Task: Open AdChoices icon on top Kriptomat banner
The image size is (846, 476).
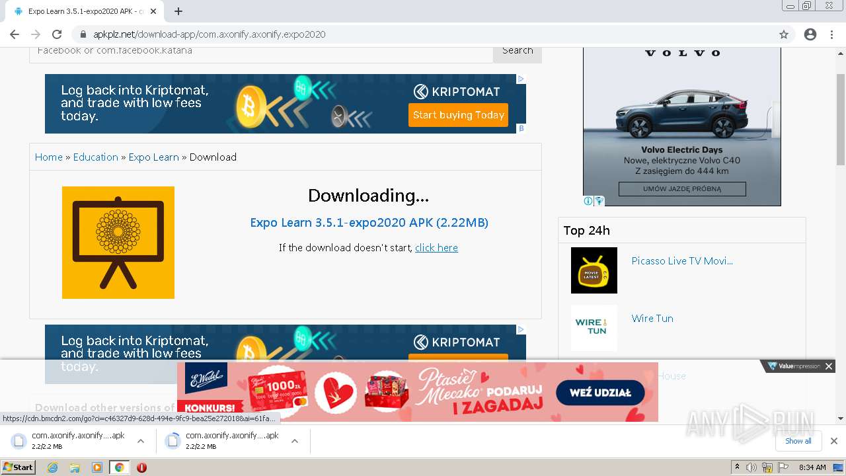Action: (521, 79)
